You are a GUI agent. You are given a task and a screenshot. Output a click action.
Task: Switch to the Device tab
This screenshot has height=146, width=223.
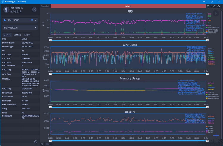7,35
